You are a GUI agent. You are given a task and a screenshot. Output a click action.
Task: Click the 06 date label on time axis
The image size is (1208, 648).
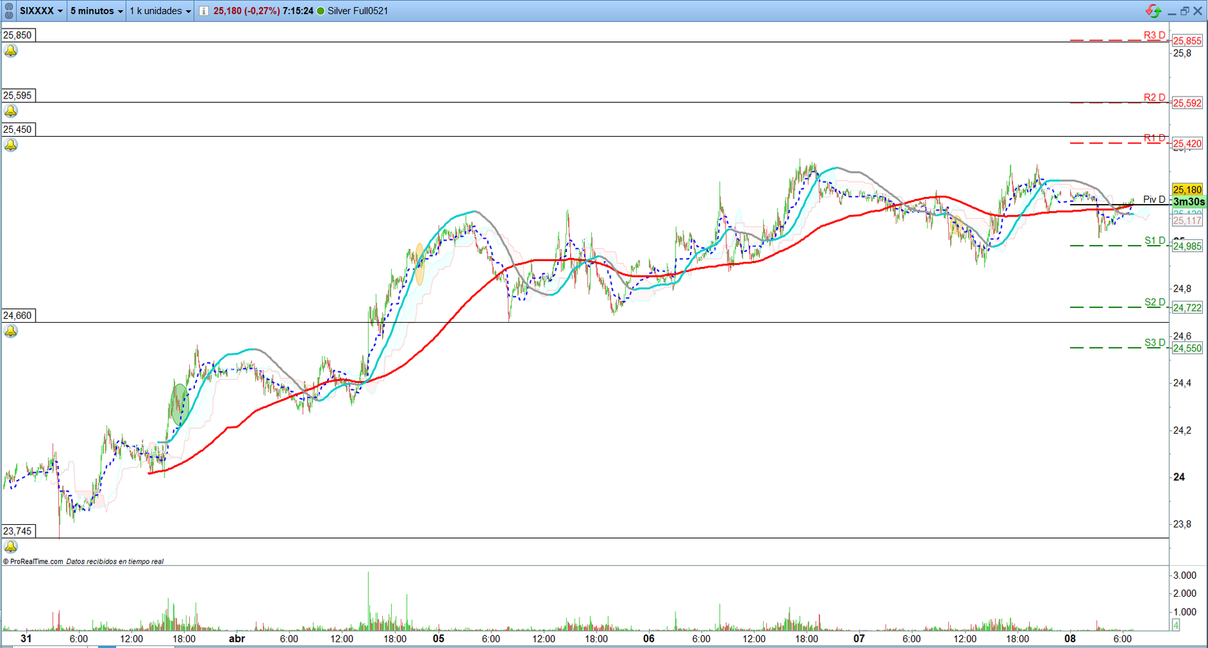[x=649, y=639]
